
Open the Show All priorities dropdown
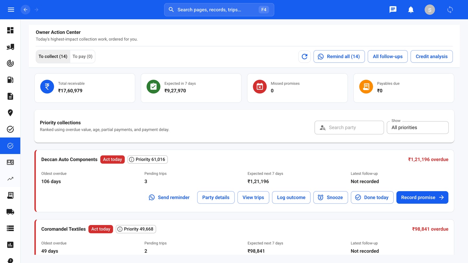point(418,127)
